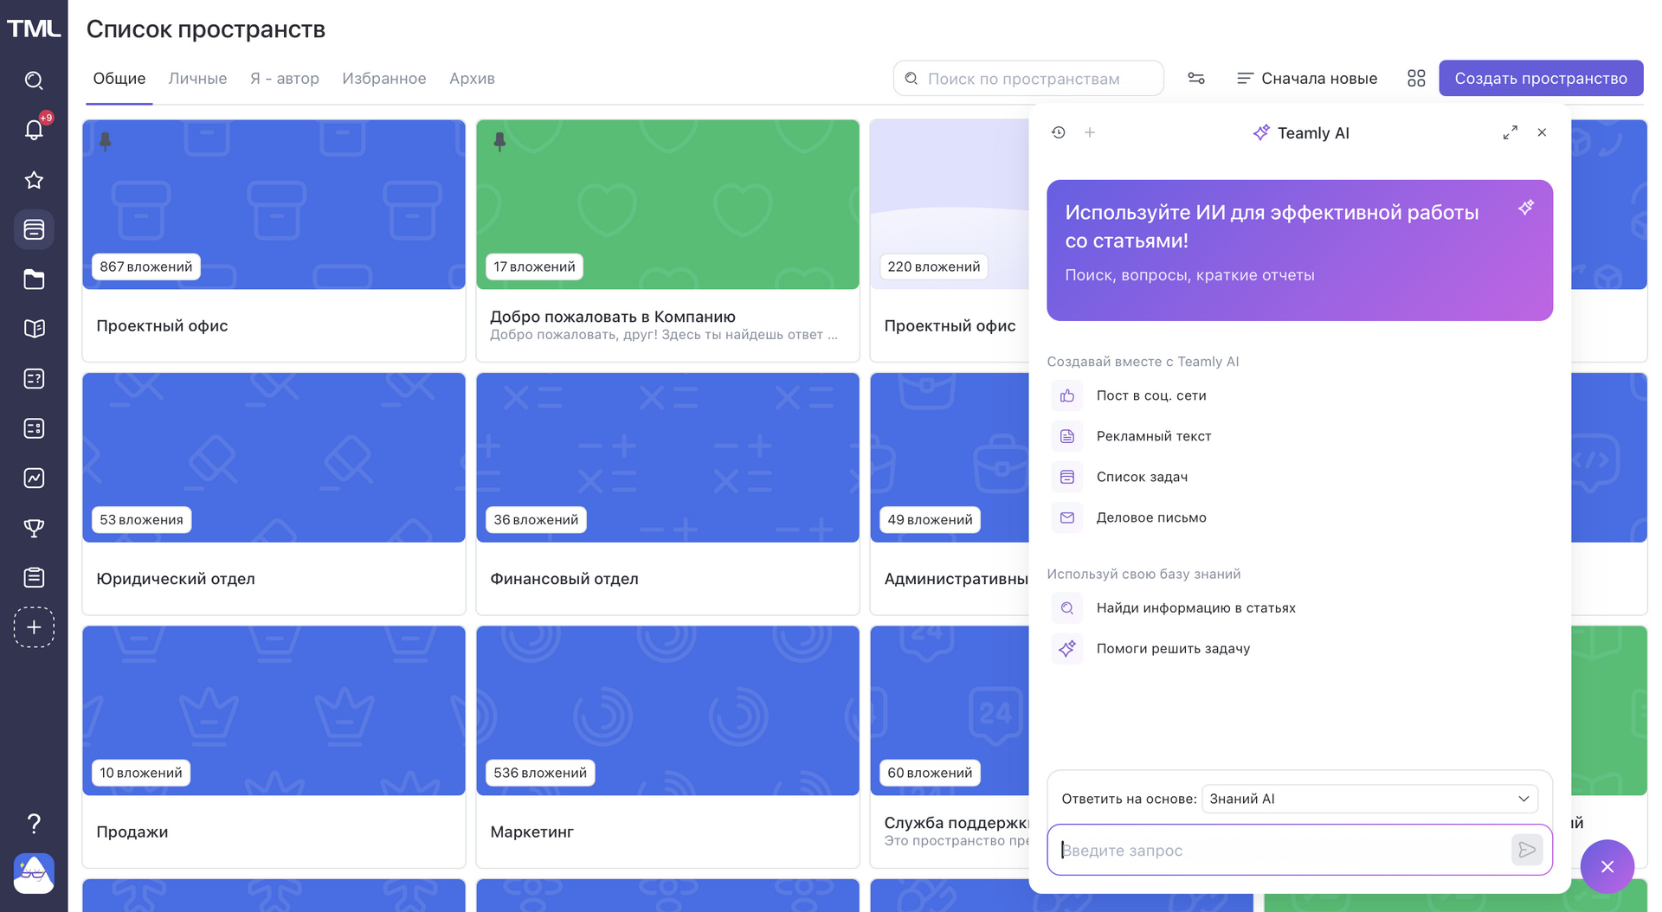This screenshot has height=912, width=1662.
Task: Open the trophy achievements sidebar icon
Action: click(x=34, y=528)
